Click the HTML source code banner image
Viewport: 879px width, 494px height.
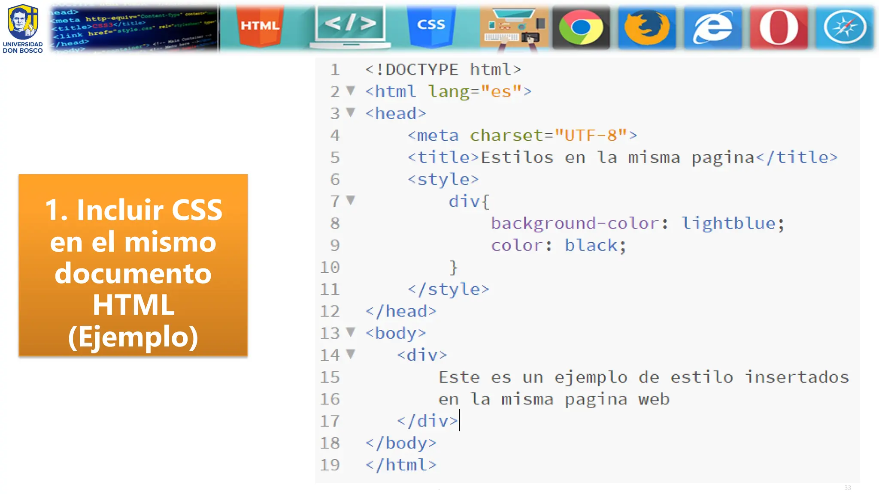click(134, 28)
